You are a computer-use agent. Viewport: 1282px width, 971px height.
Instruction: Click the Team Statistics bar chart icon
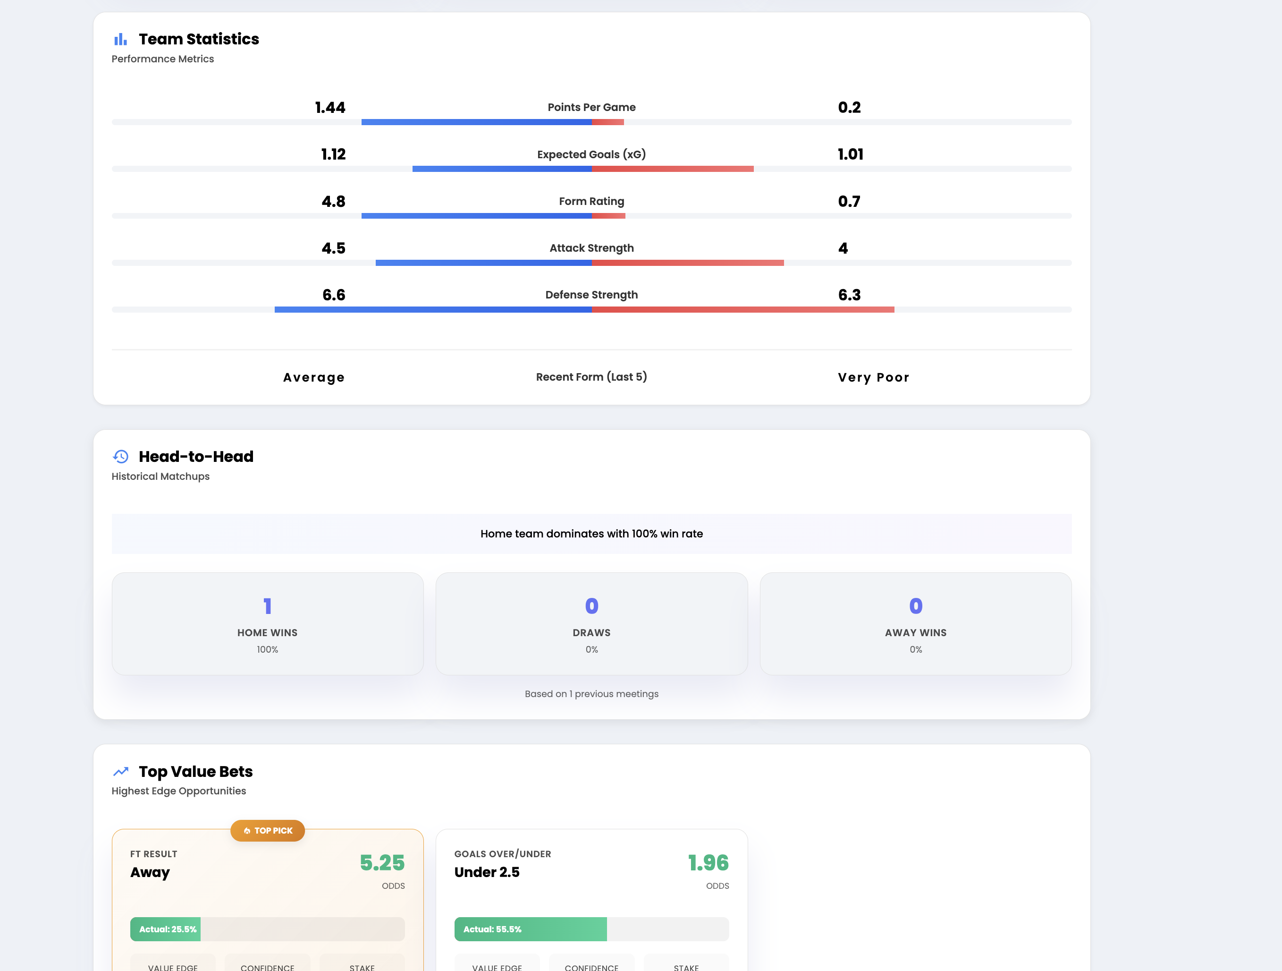coord(120,40)
